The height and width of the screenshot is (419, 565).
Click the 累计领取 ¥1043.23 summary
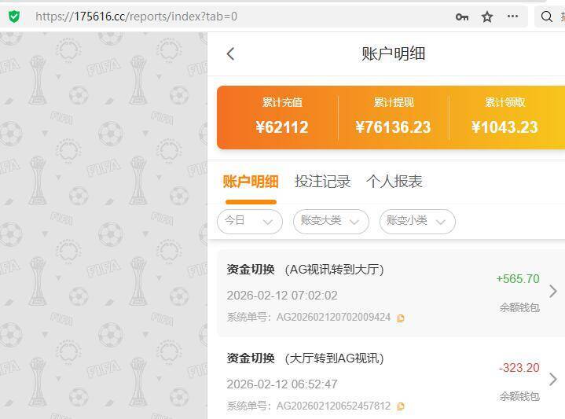click(504, 117)
